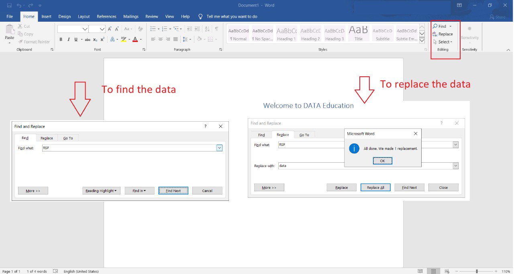Click the Replace All button
This screenshot has width=514, height=274.
click(375, 188)
